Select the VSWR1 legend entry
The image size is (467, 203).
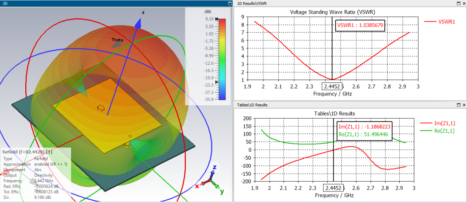pyautogui.click(x=439, y=22)
